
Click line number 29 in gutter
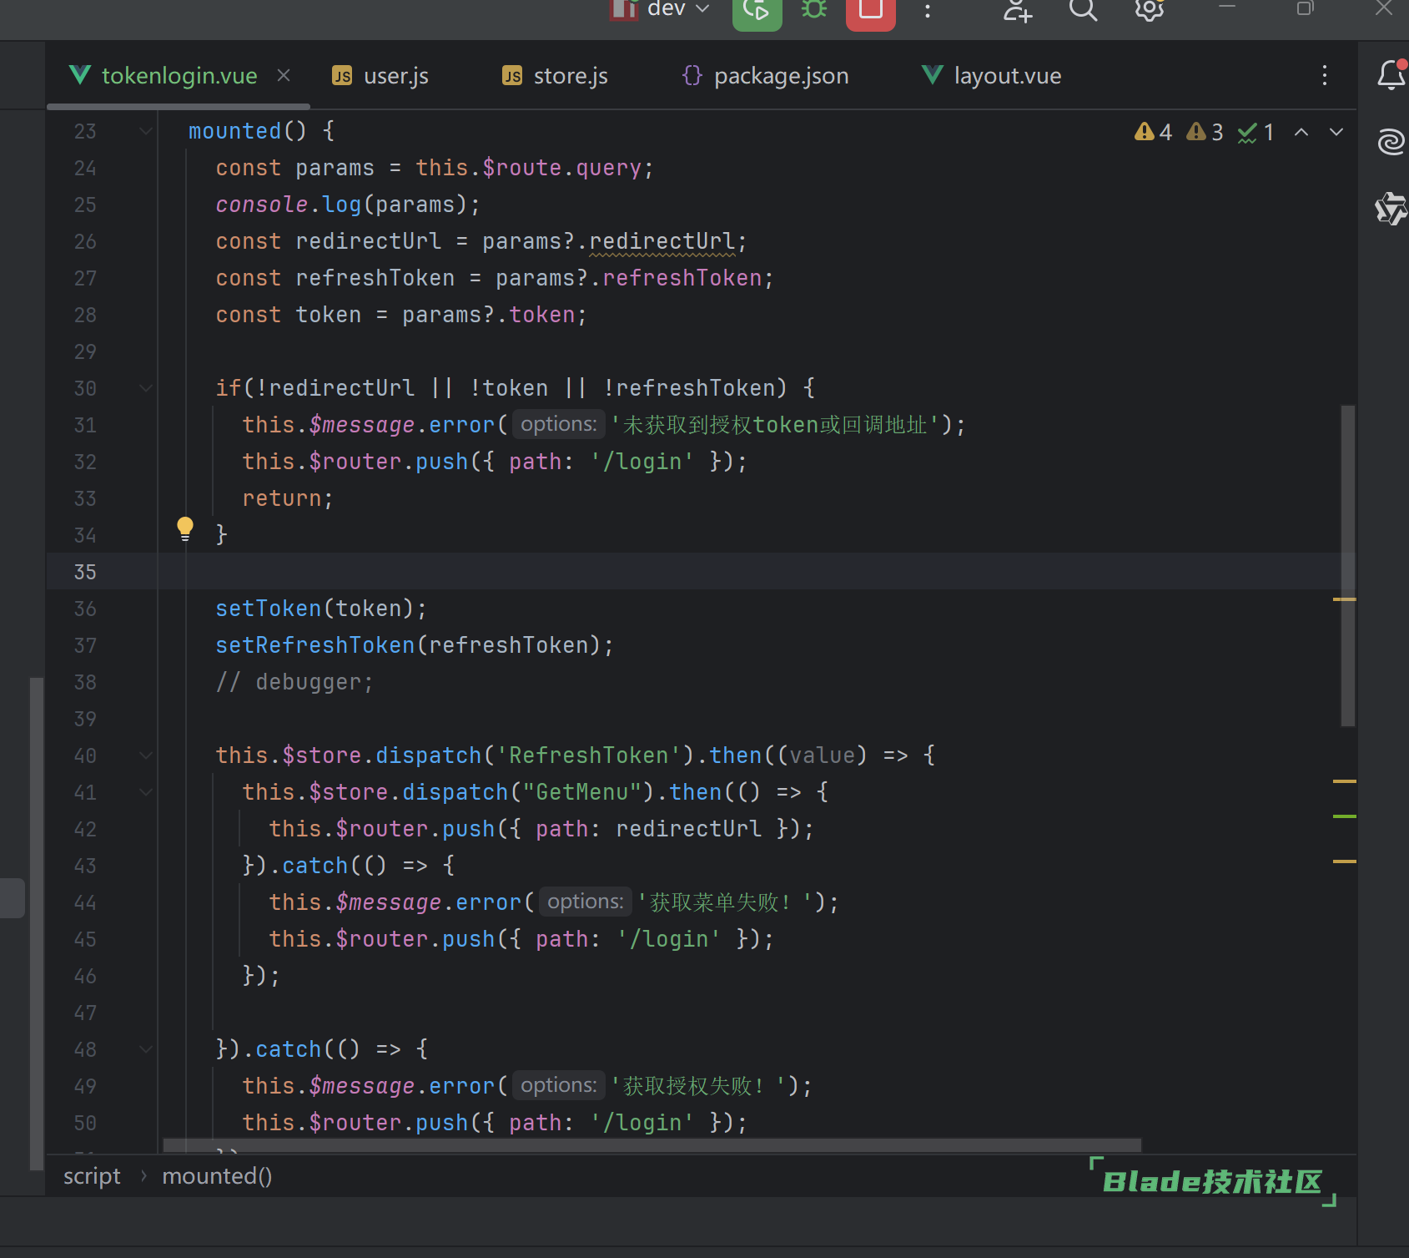(85, 351)
